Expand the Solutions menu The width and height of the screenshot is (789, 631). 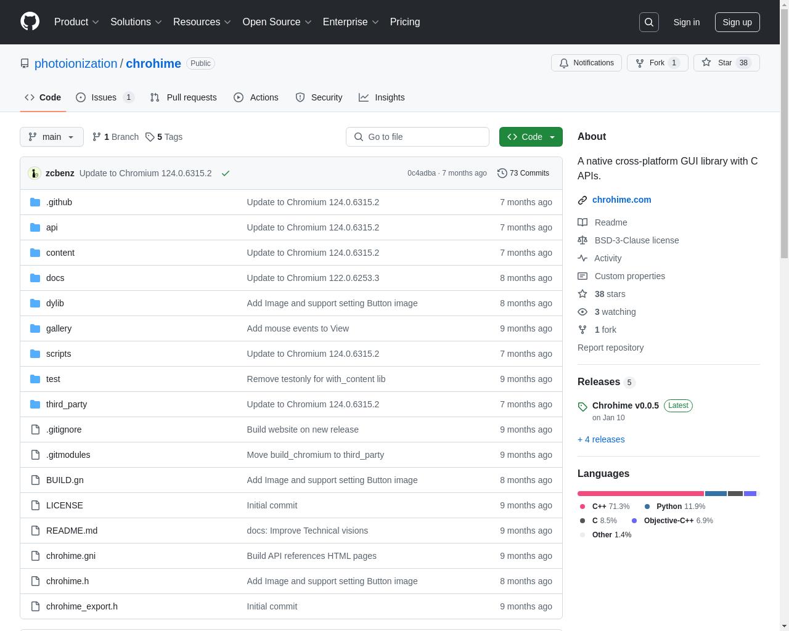(136, 22)
